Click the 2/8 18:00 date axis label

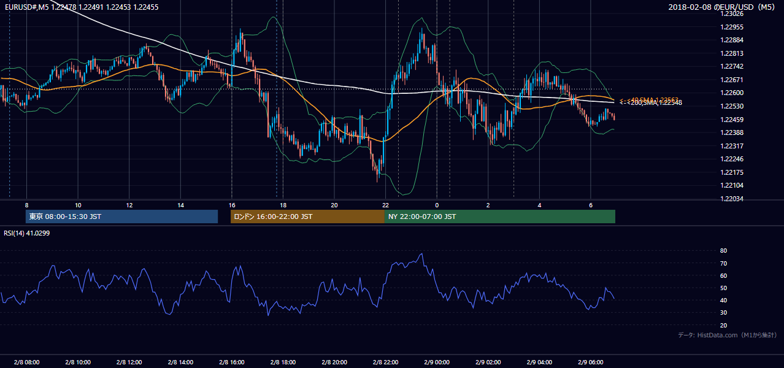point(283,362)
